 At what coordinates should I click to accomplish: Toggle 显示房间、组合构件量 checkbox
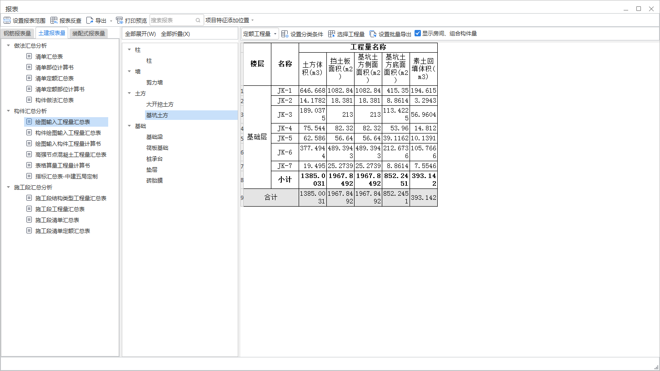click(418, 34)
